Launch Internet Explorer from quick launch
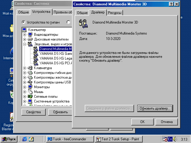The height and width of the screenshot is (143, 191). point(24,139)
